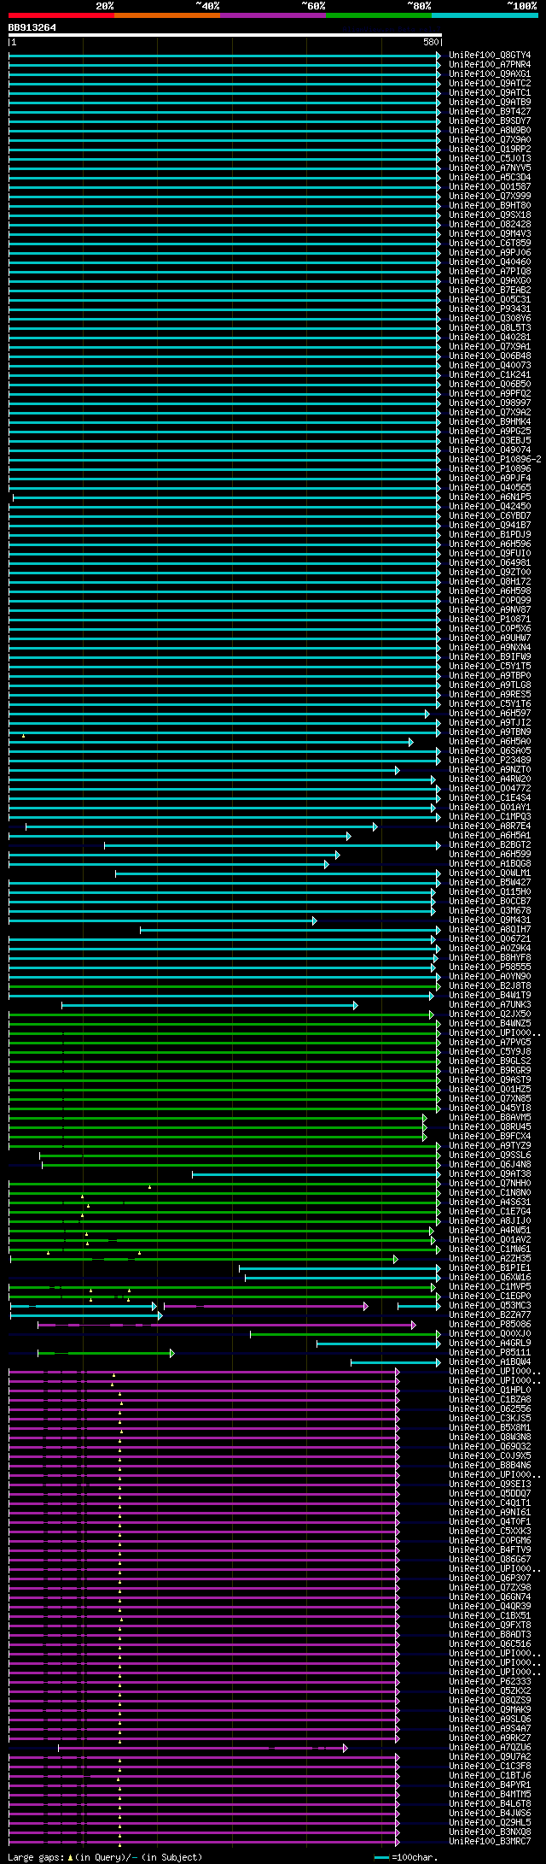Select label UniRef100_P58555
Viewport: 546px width, 1864px height.
(x=490, y=967)
